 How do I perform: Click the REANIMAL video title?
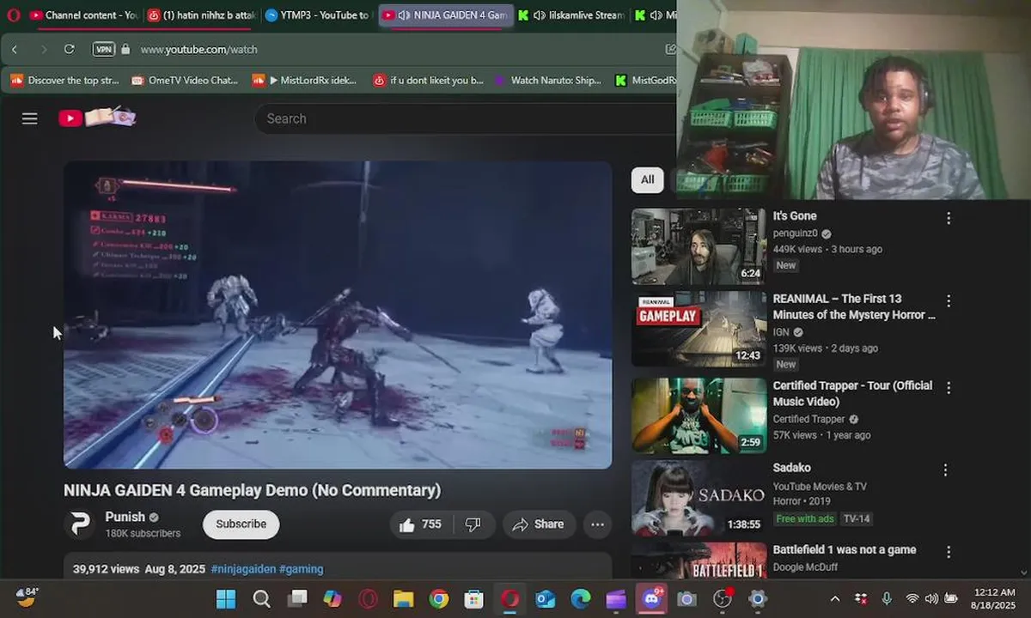(x=854, y=306)
